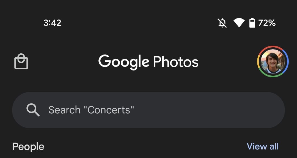Select the People section heading
This screenshot has width=297, height=158.
[28, 146]
